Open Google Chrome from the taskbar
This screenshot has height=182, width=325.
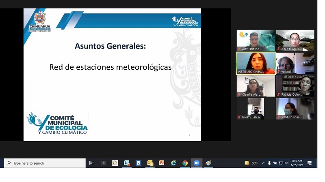coord(185,163)
